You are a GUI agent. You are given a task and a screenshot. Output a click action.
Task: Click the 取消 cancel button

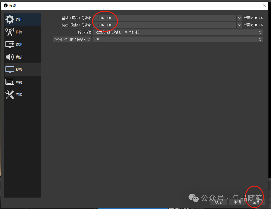(237, 202)
